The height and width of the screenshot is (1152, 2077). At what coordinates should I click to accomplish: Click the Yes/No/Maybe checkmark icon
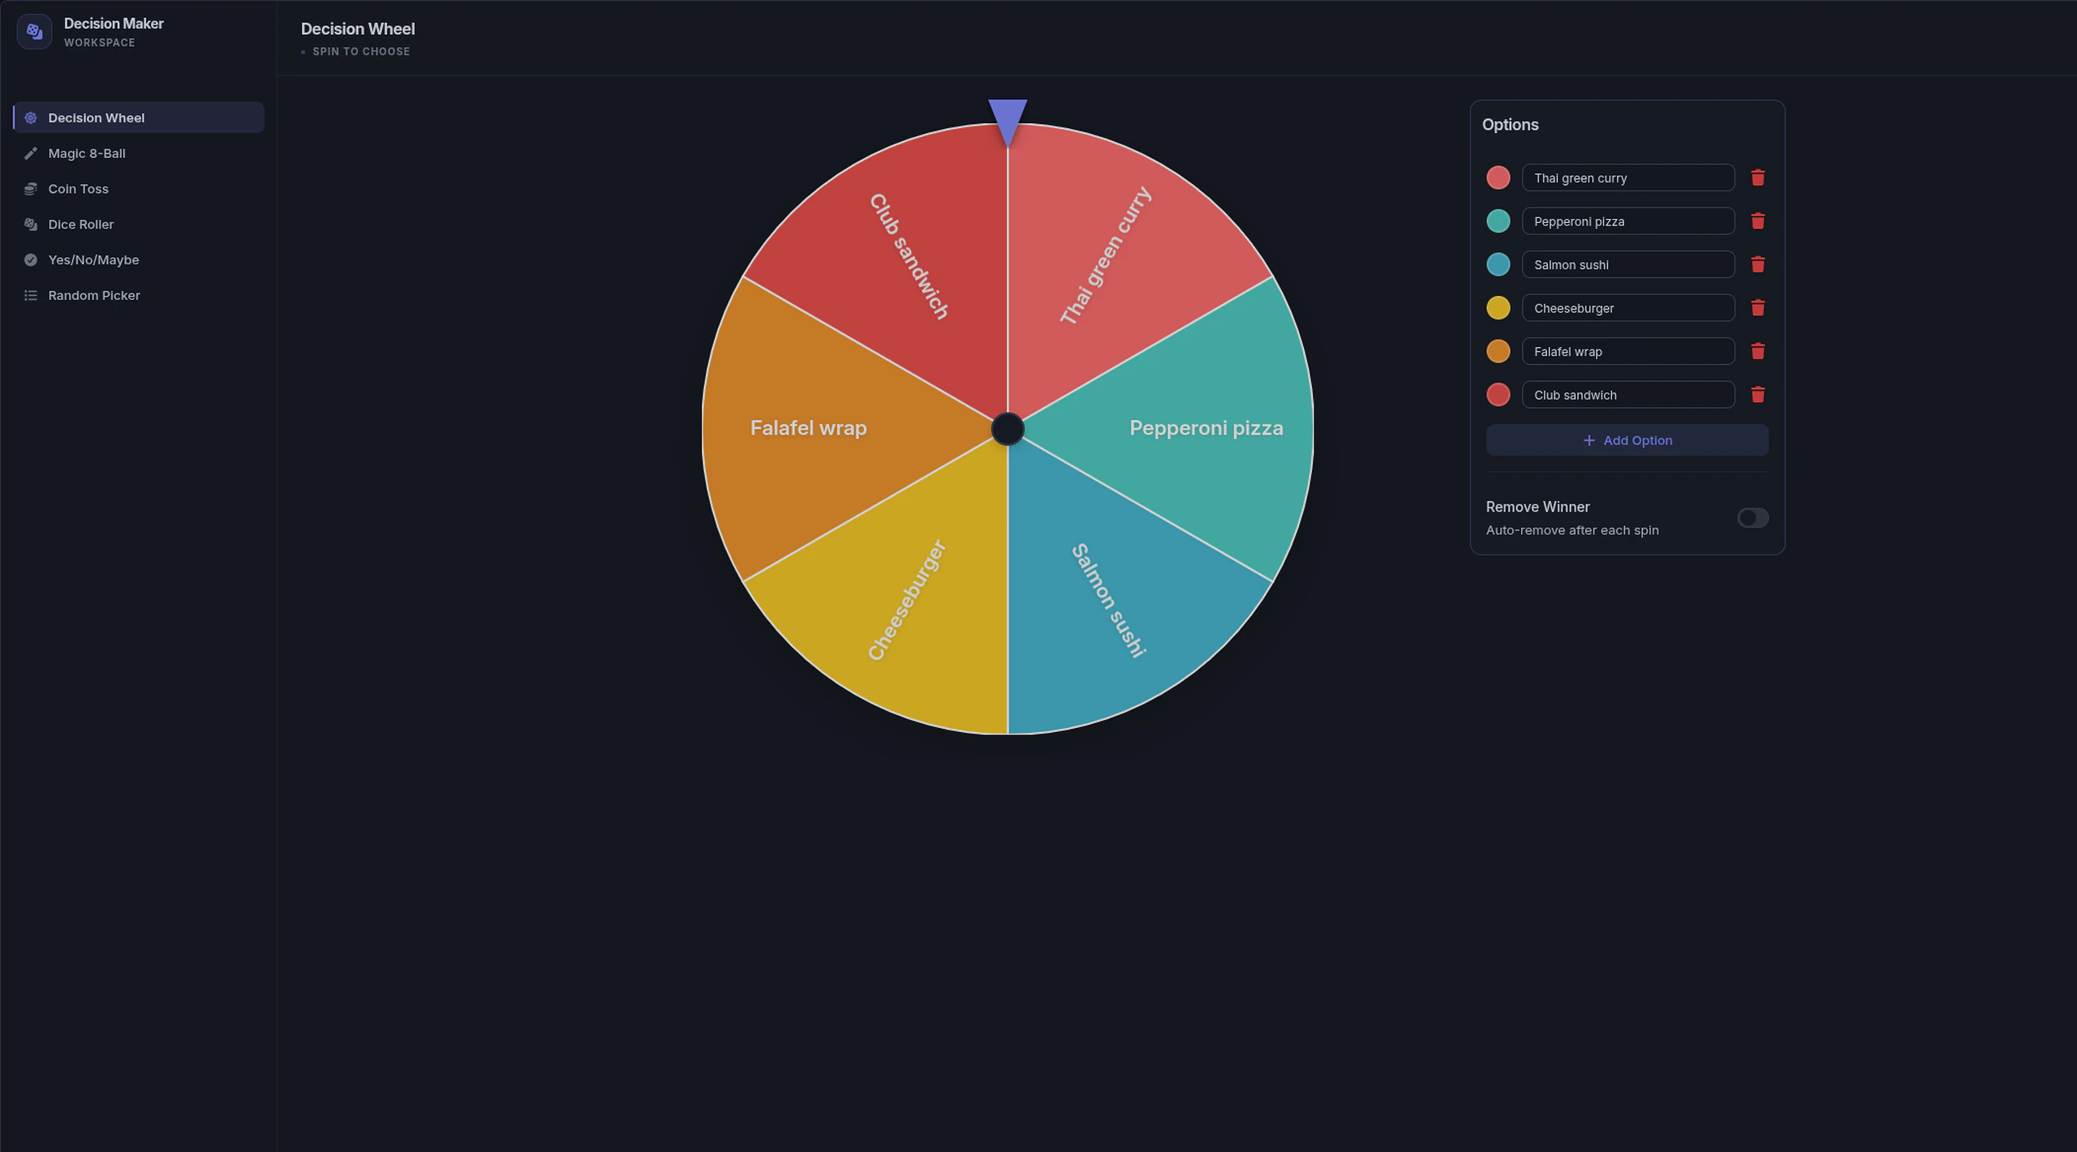[x=31, y=260]
